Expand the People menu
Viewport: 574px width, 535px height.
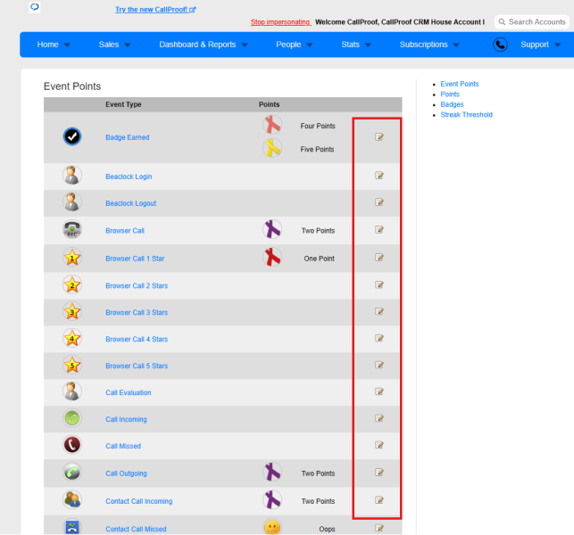tap(294, 45)
